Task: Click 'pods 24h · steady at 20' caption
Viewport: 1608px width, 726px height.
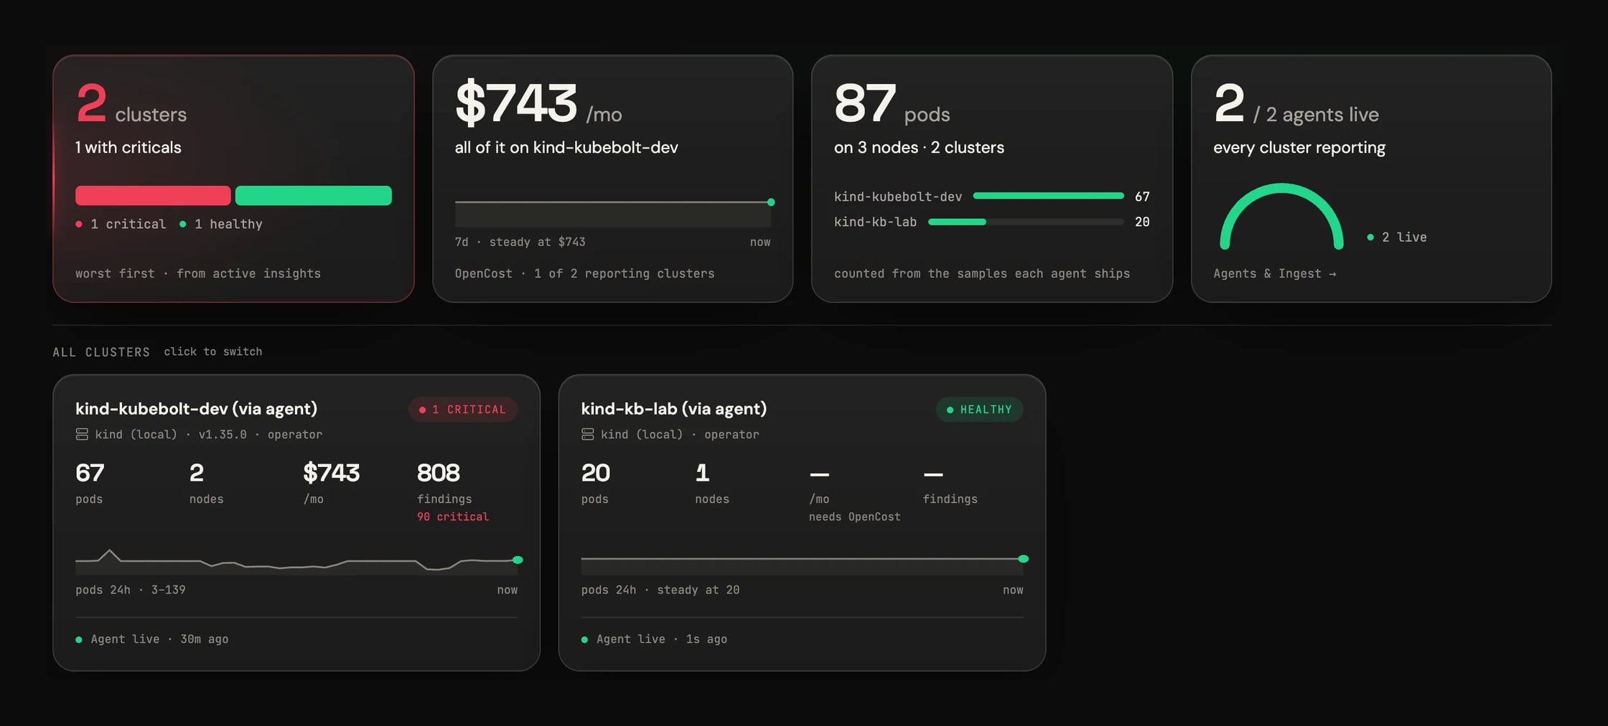Action: coord(660,590)
